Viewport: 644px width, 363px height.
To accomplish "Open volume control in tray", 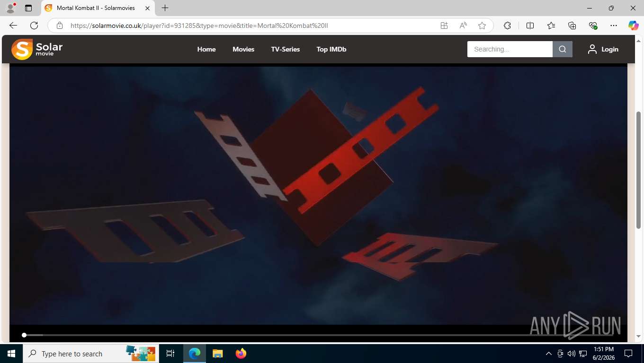I will click(572, 354).
